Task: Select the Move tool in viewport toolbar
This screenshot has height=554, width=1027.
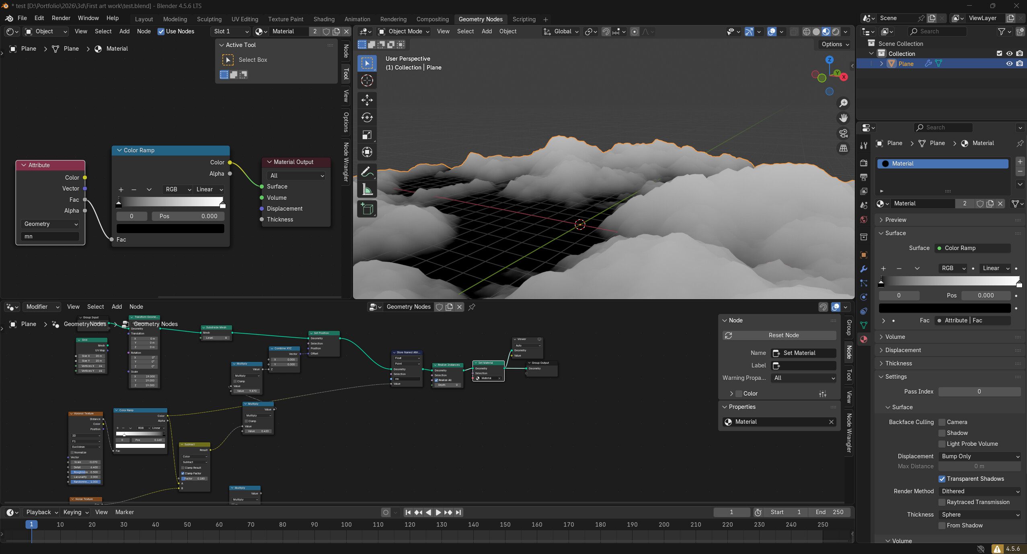Action: tap(367, 100)
